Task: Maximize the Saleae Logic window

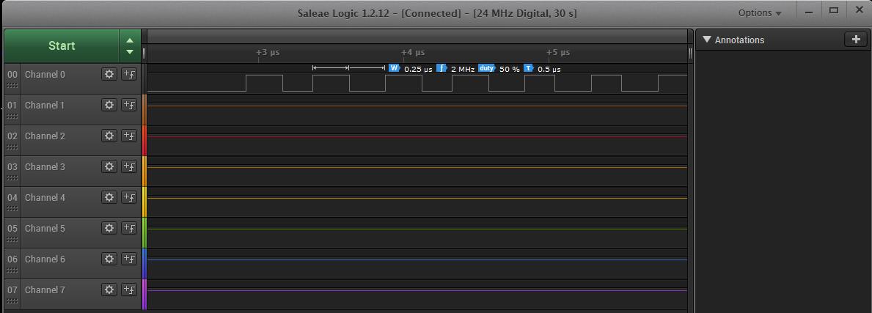Action: [834, 10]
